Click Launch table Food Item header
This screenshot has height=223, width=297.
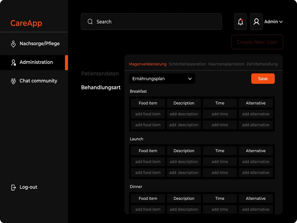tap(148, 151)
